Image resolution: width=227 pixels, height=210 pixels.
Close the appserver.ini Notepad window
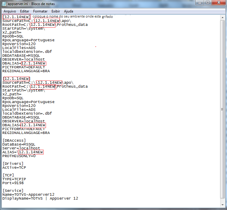219,3
